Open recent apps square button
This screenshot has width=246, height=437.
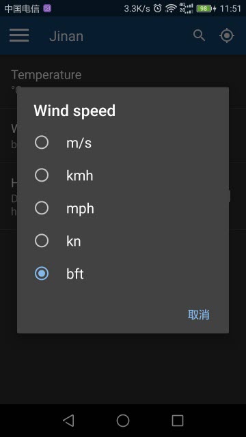coord(178,421)
